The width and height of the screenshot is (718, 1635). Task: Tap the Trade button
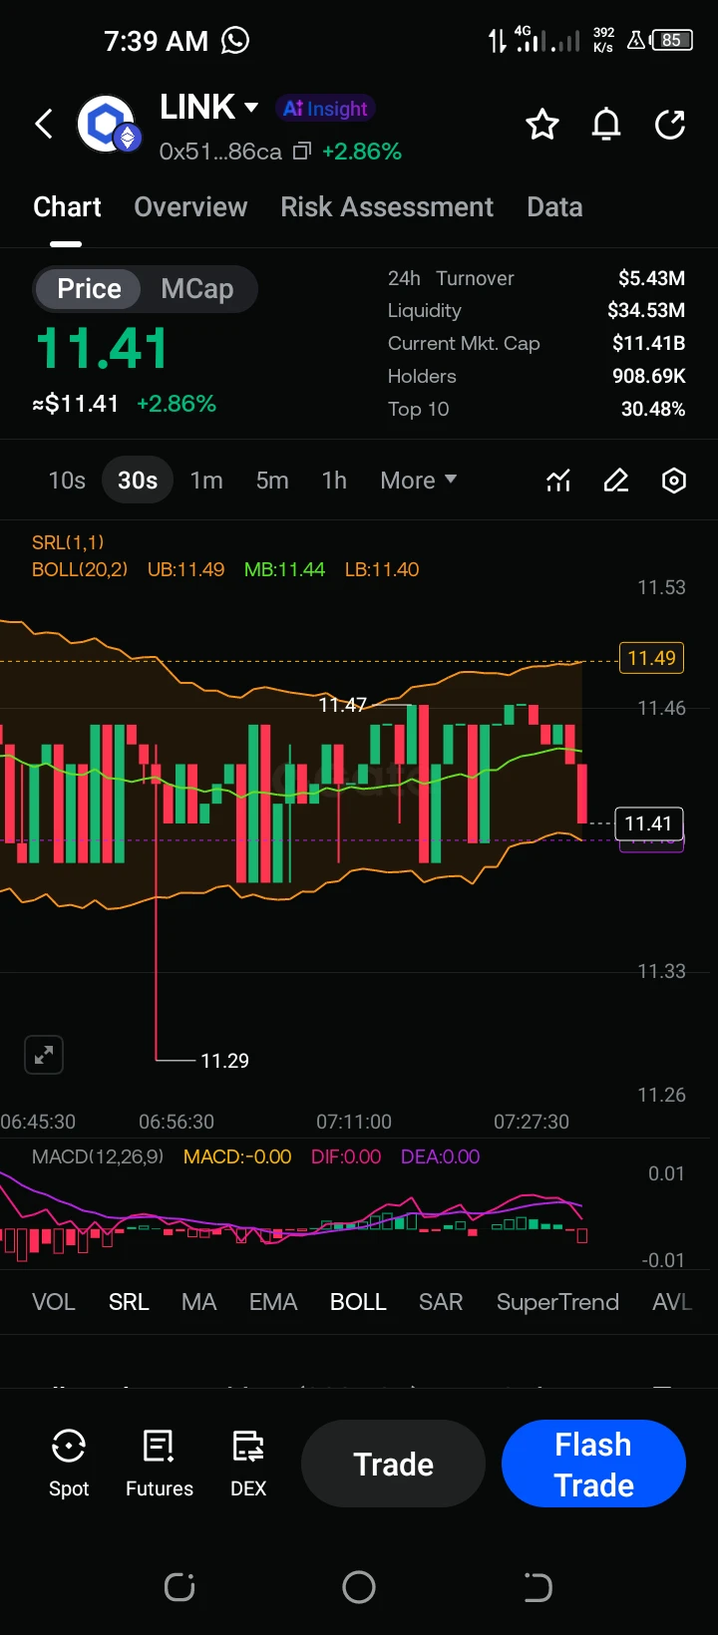click(x=393, y=1464)
